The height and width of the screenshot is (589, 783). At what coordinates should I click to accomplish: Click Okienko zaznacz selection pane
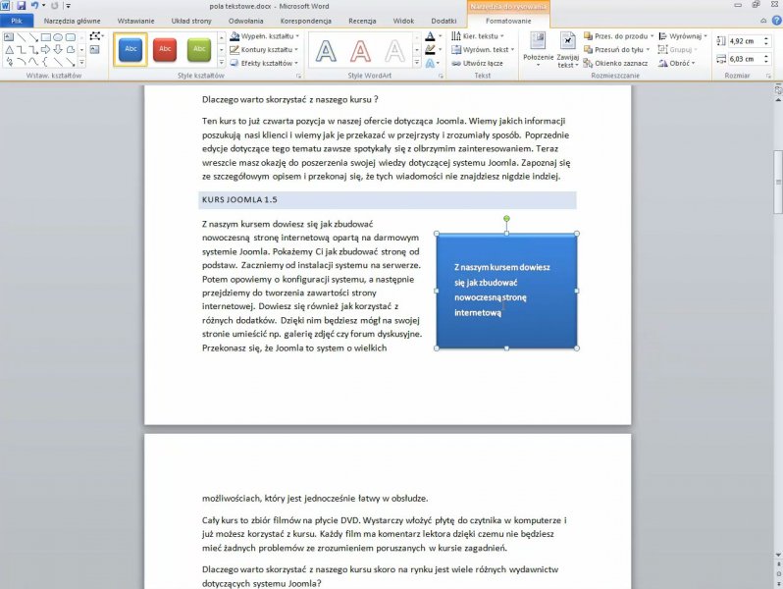click(616, 63)
